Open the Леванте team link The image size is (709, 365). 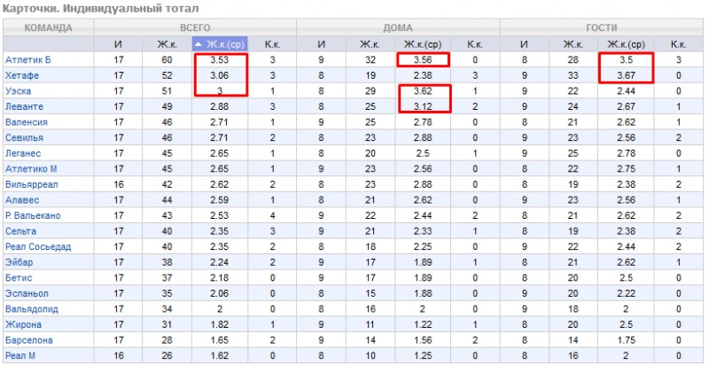click(x=25, y=106)
